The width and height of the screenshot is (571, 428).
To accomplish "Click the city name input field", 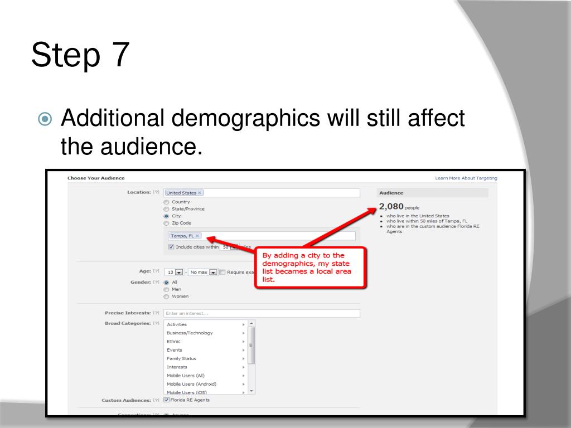I will tap(262, 236).
